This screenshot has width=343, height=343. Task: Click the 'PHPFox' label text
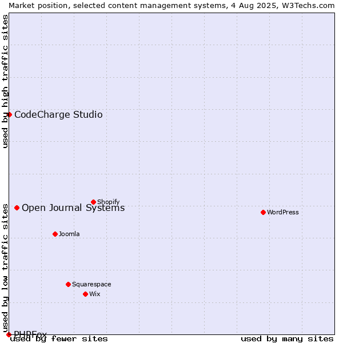30,334
